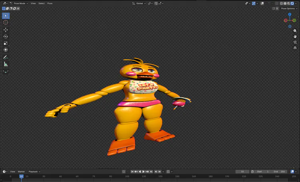Select the Measure tool
The width and height of the screenshot is (300, 182).
click(x=6, y=64)
